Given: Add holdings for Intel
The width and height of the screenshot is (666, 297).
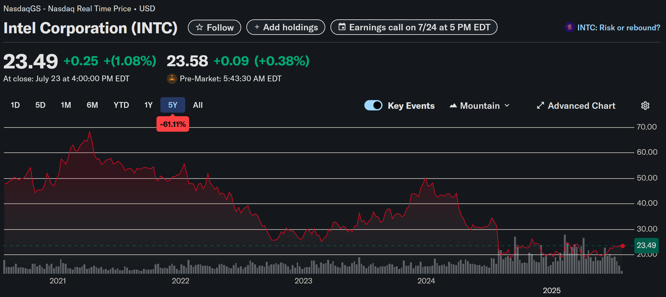Looking at the screenshot, I should click(286, 27).
